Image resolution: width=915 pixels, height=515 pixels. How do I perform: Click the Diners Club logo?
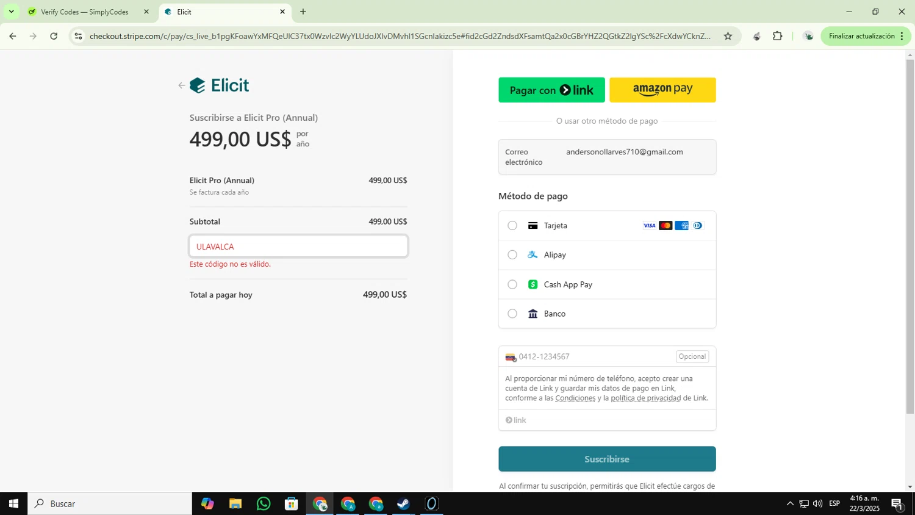point(697,226)
